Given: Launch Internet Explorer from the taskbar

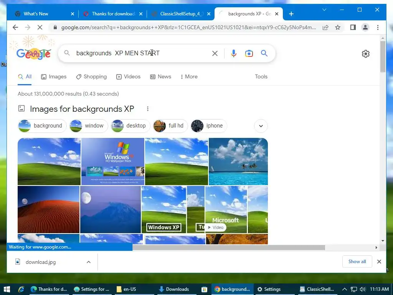Looking at the screenshot, I should 21,289.
